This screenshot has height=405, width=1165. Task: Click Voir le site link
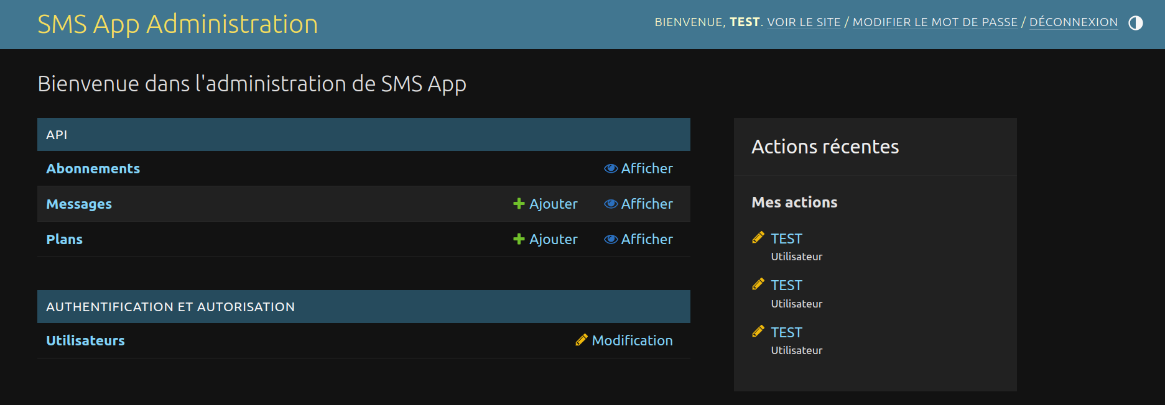[804, 22]
